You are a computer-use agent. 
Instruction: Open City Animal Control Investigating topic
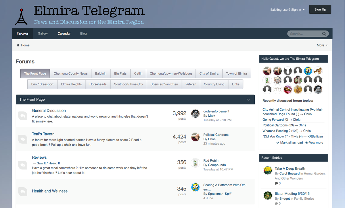[x=293, y=112]
